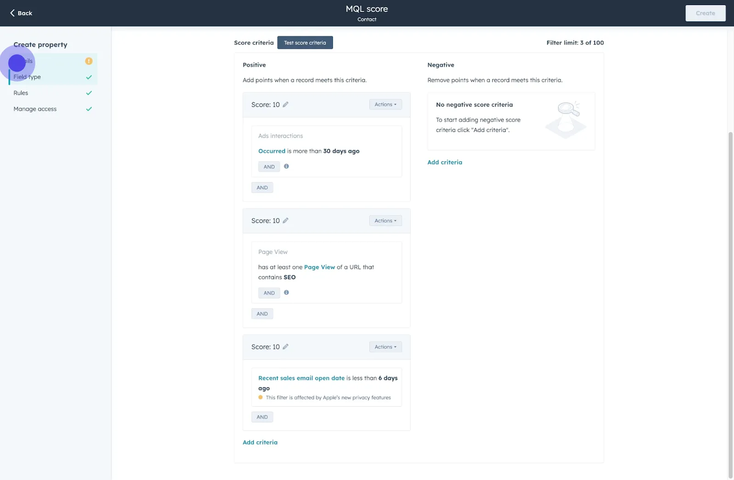
Task: Edit score pencil icon in sales email group
Action: click(x=285, y=347)
